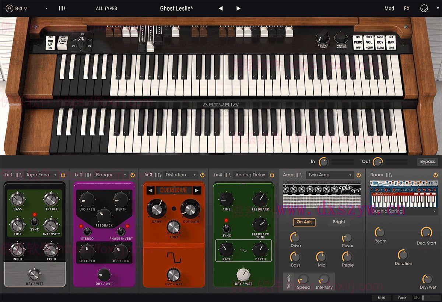This screenshot has width=442, height=302.
Task: Select the On Axis mic position
Action: [x=304, y=222]
